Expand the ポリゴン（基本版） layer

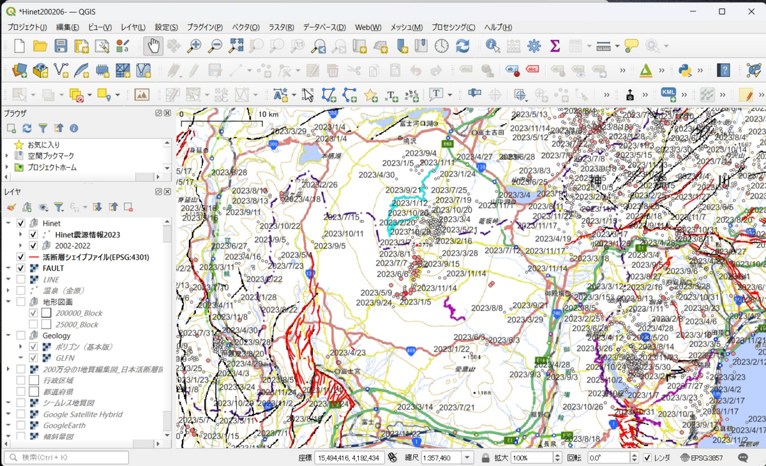point(21,347)
